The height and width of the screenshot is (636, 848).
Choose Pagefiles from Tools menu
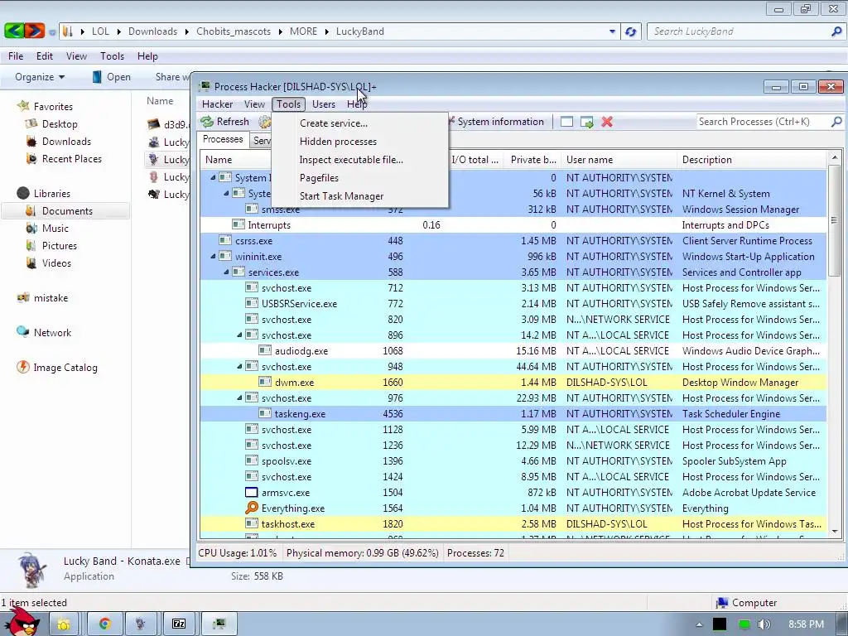click(x=319, y=178)
